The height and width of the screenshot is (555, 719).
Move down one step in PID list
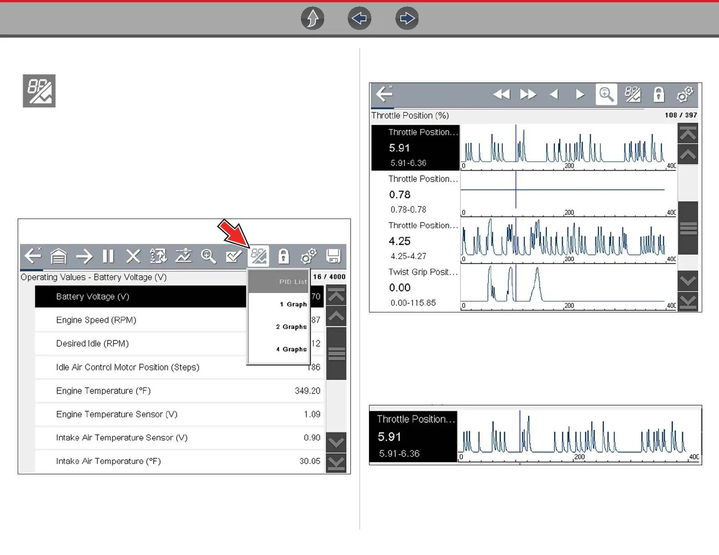pyautogui.click(x=336, y=442)
